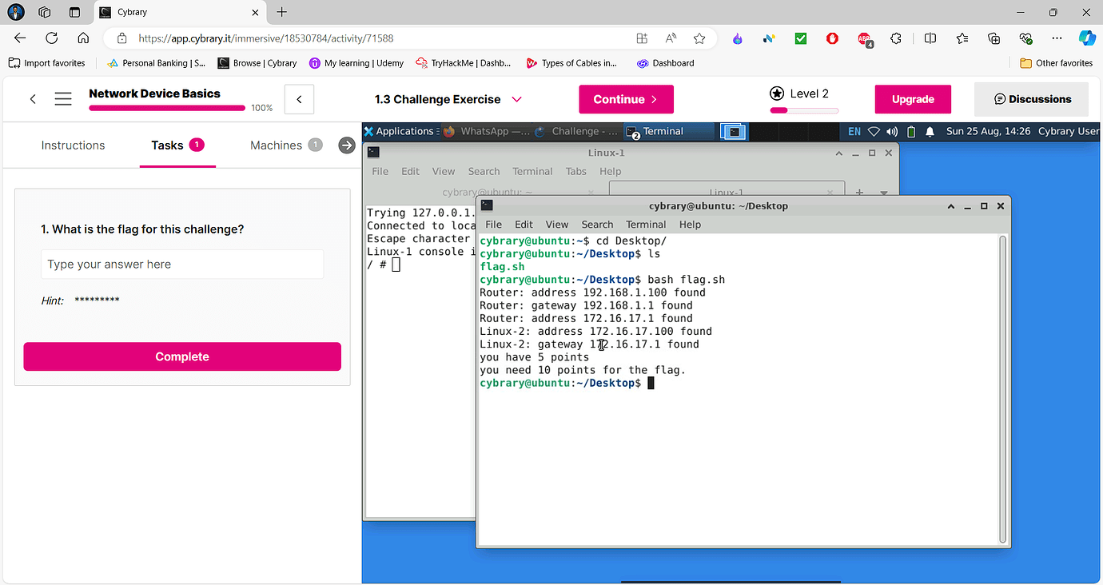Open the Discussions panel
This screenshot has width=1103, height=585.
tap(1031, 99)
